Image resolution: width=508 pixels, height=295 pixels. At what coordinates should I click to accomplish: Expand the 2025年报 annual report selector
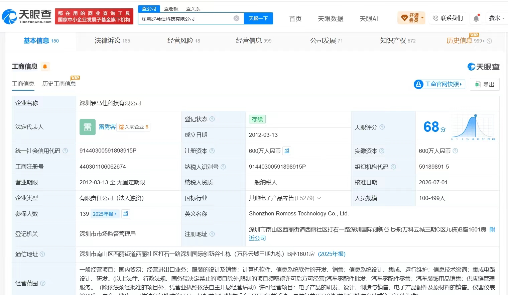[x=105, y=214]
